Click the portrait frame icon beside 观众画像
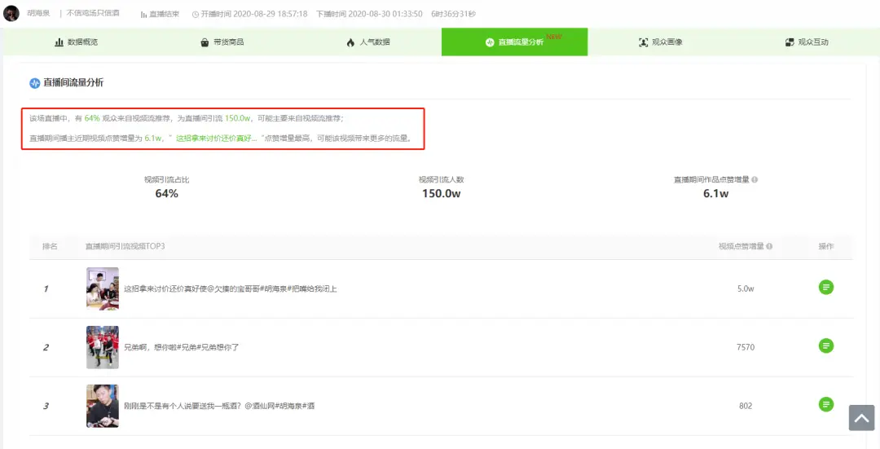The height and width of the screenshot is (449, 880). click(643, 42)
